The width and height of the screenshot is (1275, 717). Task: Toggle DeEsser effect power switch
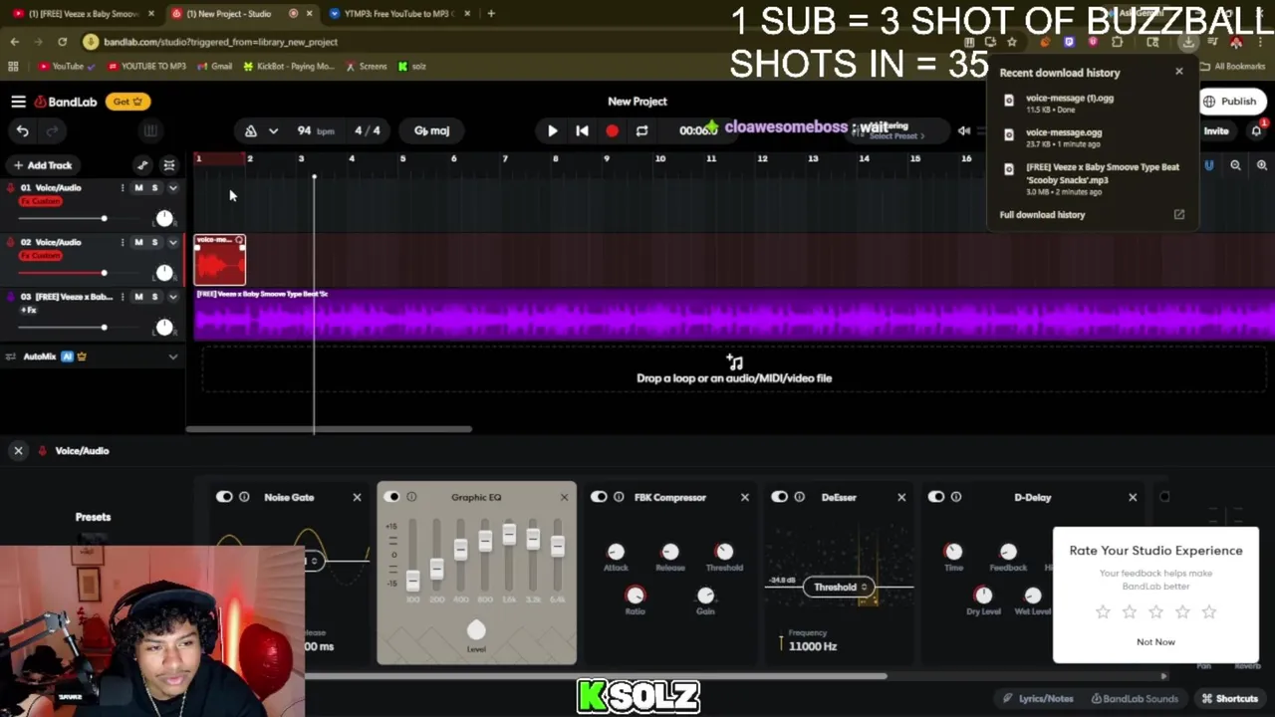coord(779,497)
